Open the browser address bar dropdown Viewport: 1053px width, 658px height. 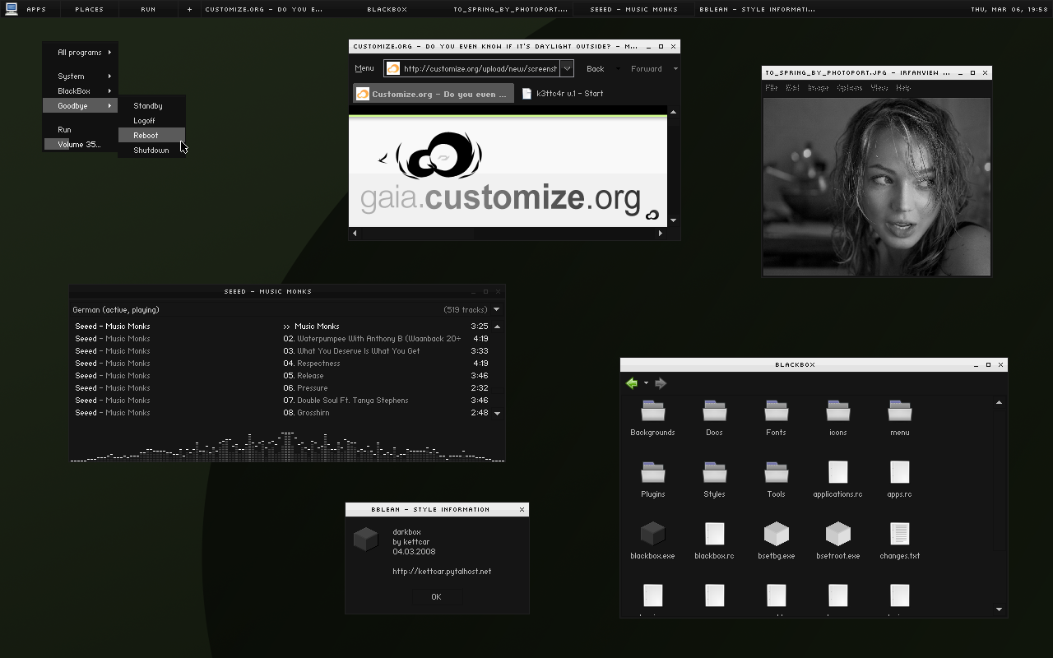[x=567, y=69]
